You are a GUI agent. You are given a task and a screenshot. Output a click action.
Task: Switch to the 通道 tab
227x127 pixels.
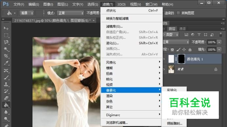[x=182, y=29]
